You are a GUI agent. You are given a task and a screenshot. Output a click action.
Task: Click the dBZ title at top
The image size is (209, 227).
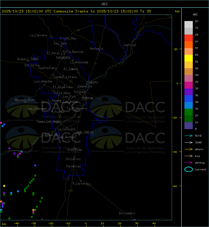pos(104,4)
